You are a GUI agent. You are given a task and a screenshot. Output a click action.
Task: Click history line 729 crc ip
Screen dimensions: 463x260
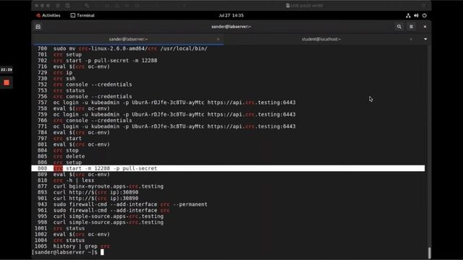pyautogui.click(x=55, y=72)
